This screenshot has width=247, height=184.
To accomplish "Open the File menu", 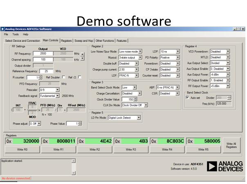I will (x=6, y=34).
